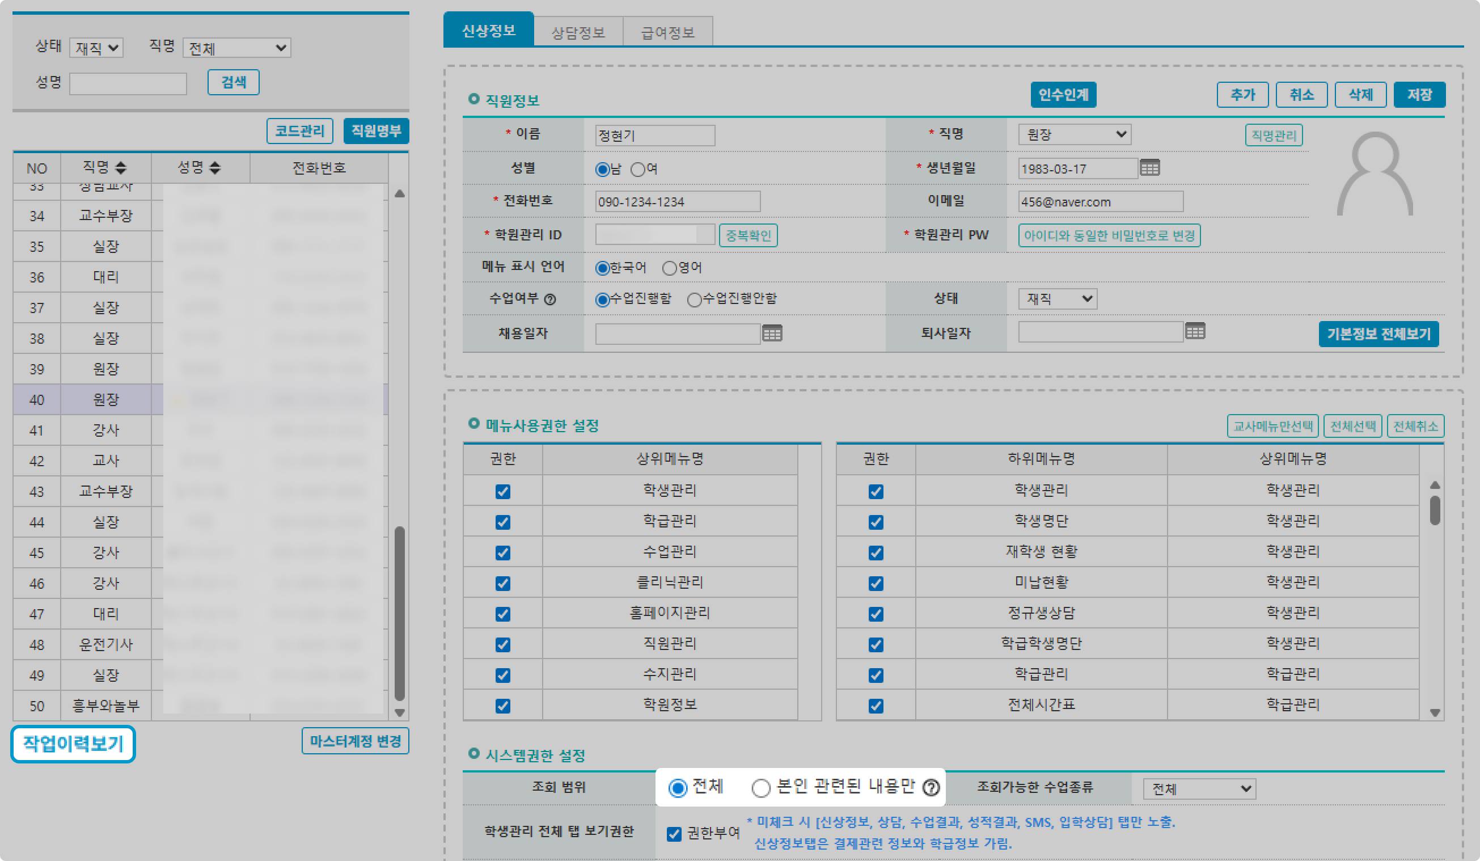Click staff list scrollbar down arrow
Viewport: 1480px width, 861px height.
click(399, 712)
